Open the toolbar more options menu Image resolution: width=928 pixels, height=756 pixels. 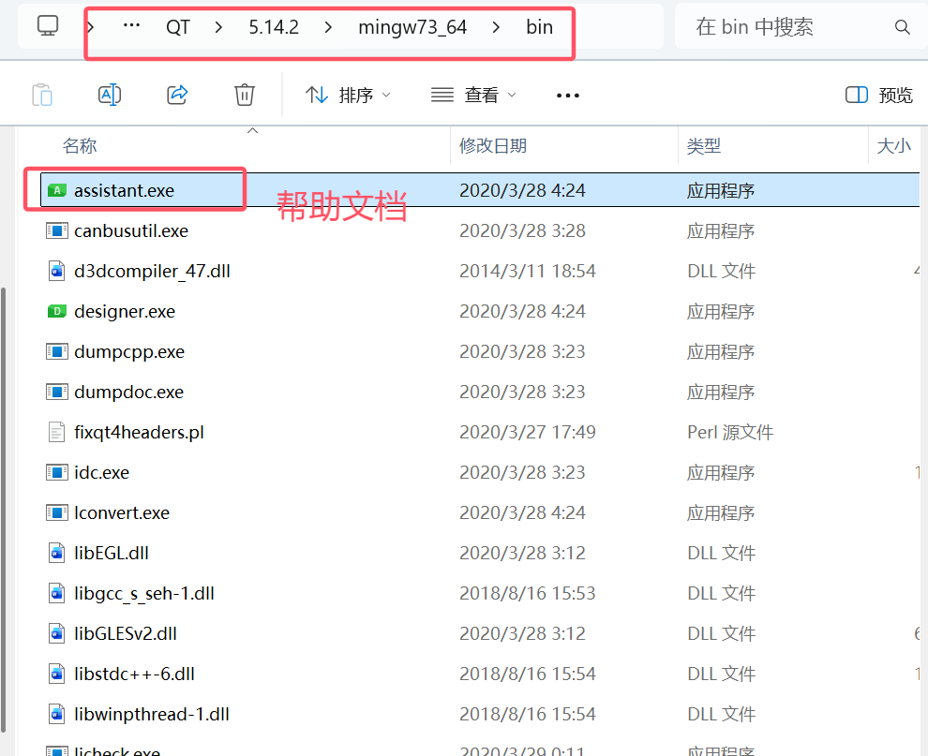[x=567, y=96]
